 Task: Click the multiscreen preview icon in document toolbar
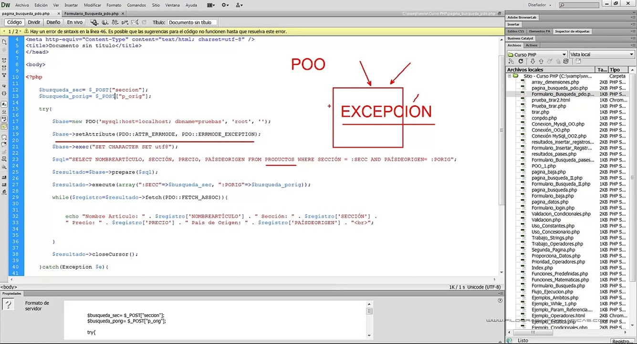[x=94, y=22]
